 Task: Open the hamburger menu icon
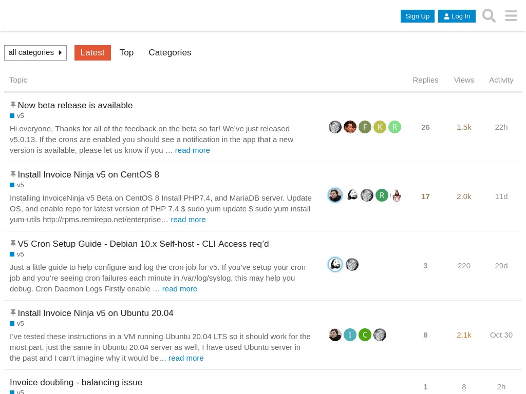coord(511,16)
